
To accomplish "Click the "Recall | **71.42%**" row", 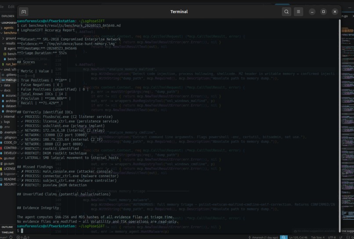I will (x=40, y=103).
